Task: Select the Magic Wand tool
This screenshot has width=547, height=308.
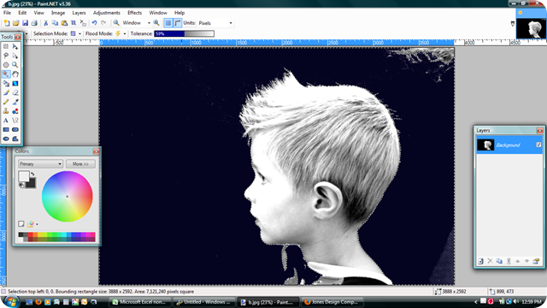Action: 6,74
